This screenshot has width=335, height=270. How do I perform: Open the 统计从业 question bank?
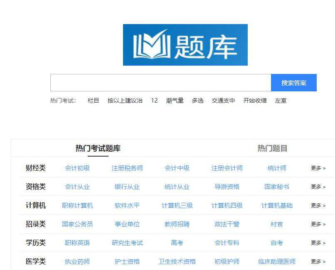[x=177, y=187]
